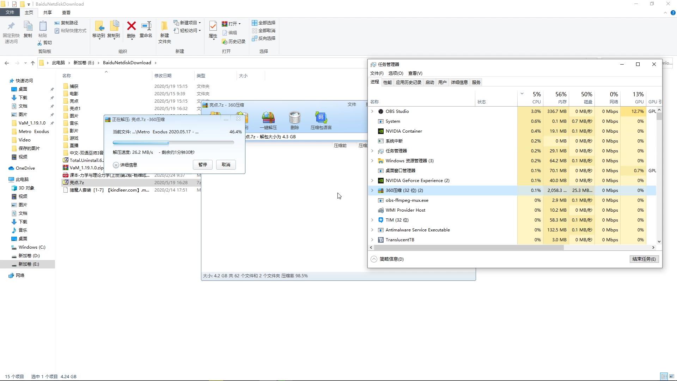Click Copy to (复制到) icon

pyautogui.click(x=114, y=26)
